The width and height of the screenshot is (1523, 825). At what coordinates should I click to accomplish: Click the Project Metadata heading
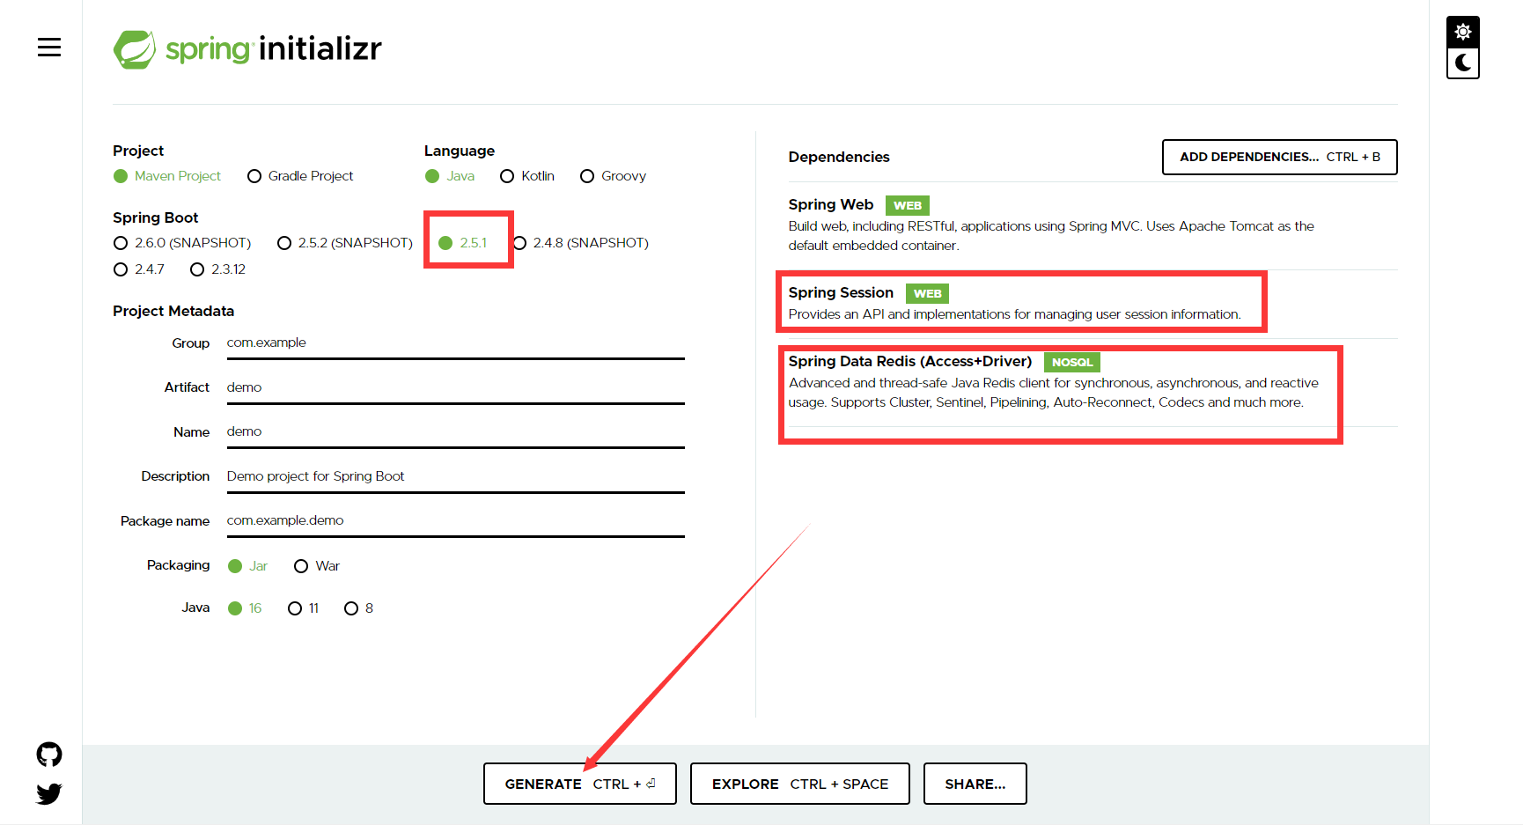(x=173, y=311)
